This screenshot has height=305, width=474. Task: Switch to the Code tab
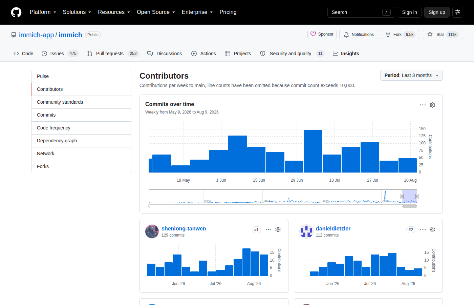coord(23,54)
